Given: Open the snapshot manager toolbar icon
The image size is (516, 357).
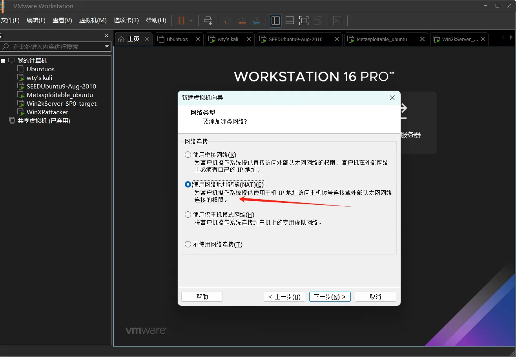Looking at the screenshot, I should tap(256, 21).
